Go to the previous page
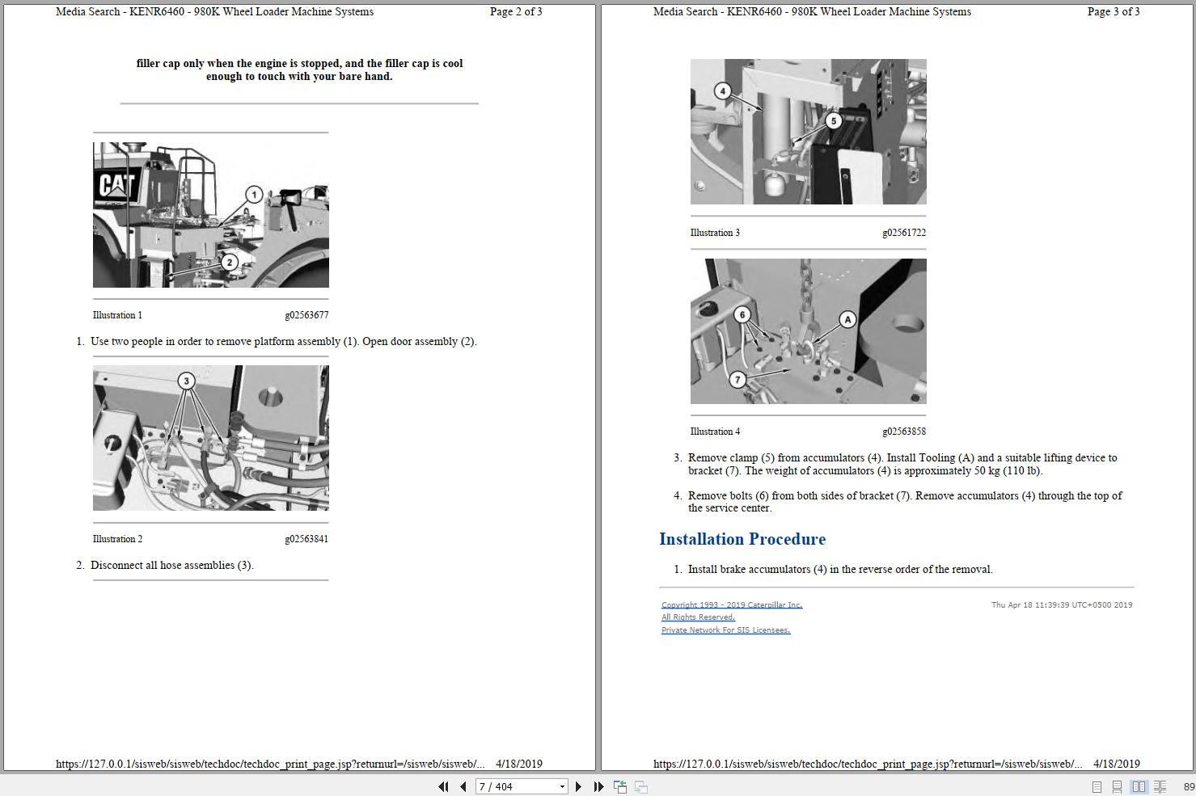1196x796 pixels. [462, 785]
